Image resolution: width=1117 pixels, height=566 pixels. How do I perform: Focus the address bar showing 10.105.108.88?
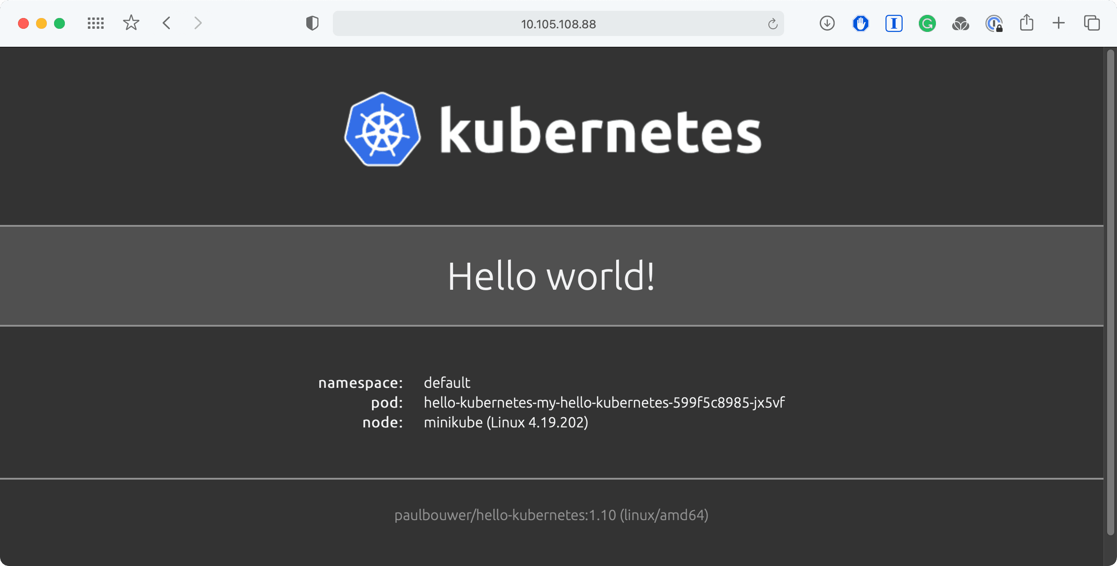(558, 24)
